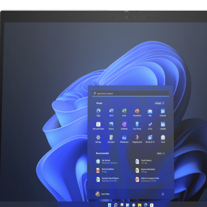This screenshot has width=207, height=207.
Task: Open File Explorer from the taskbar
Action: (x=140, y=205)
